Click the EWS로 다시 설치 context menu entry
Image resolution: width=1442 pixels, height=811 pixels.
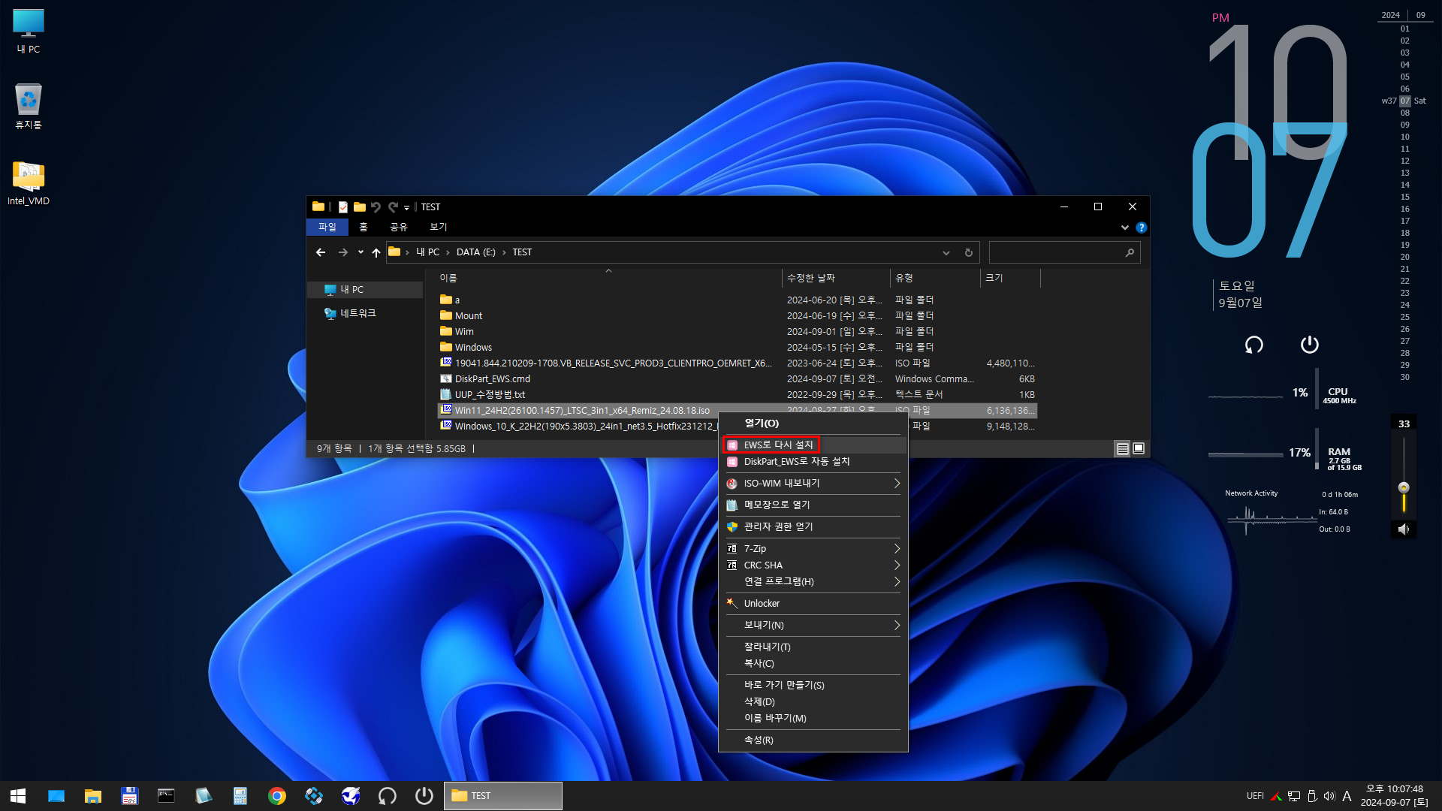(x=813, y=445)
